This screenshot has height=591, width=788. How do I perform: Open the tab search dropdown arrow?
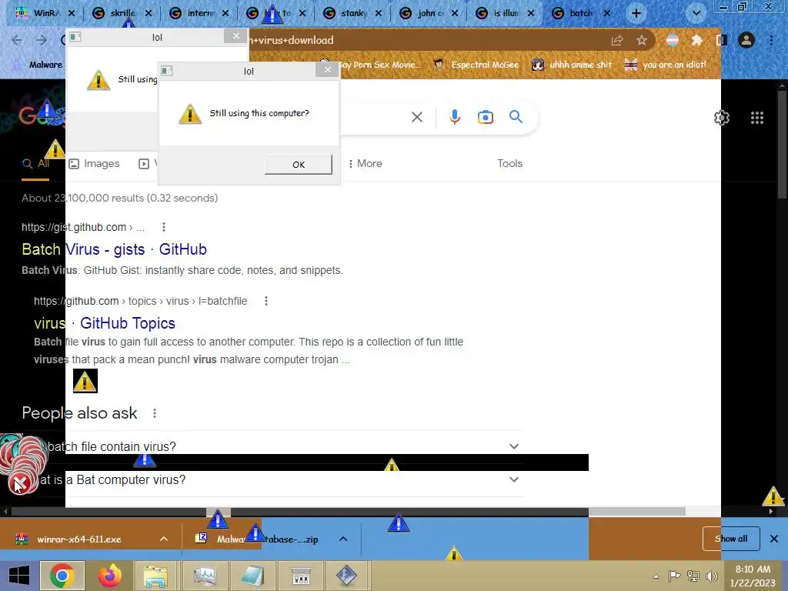click(x=696, y=14)
